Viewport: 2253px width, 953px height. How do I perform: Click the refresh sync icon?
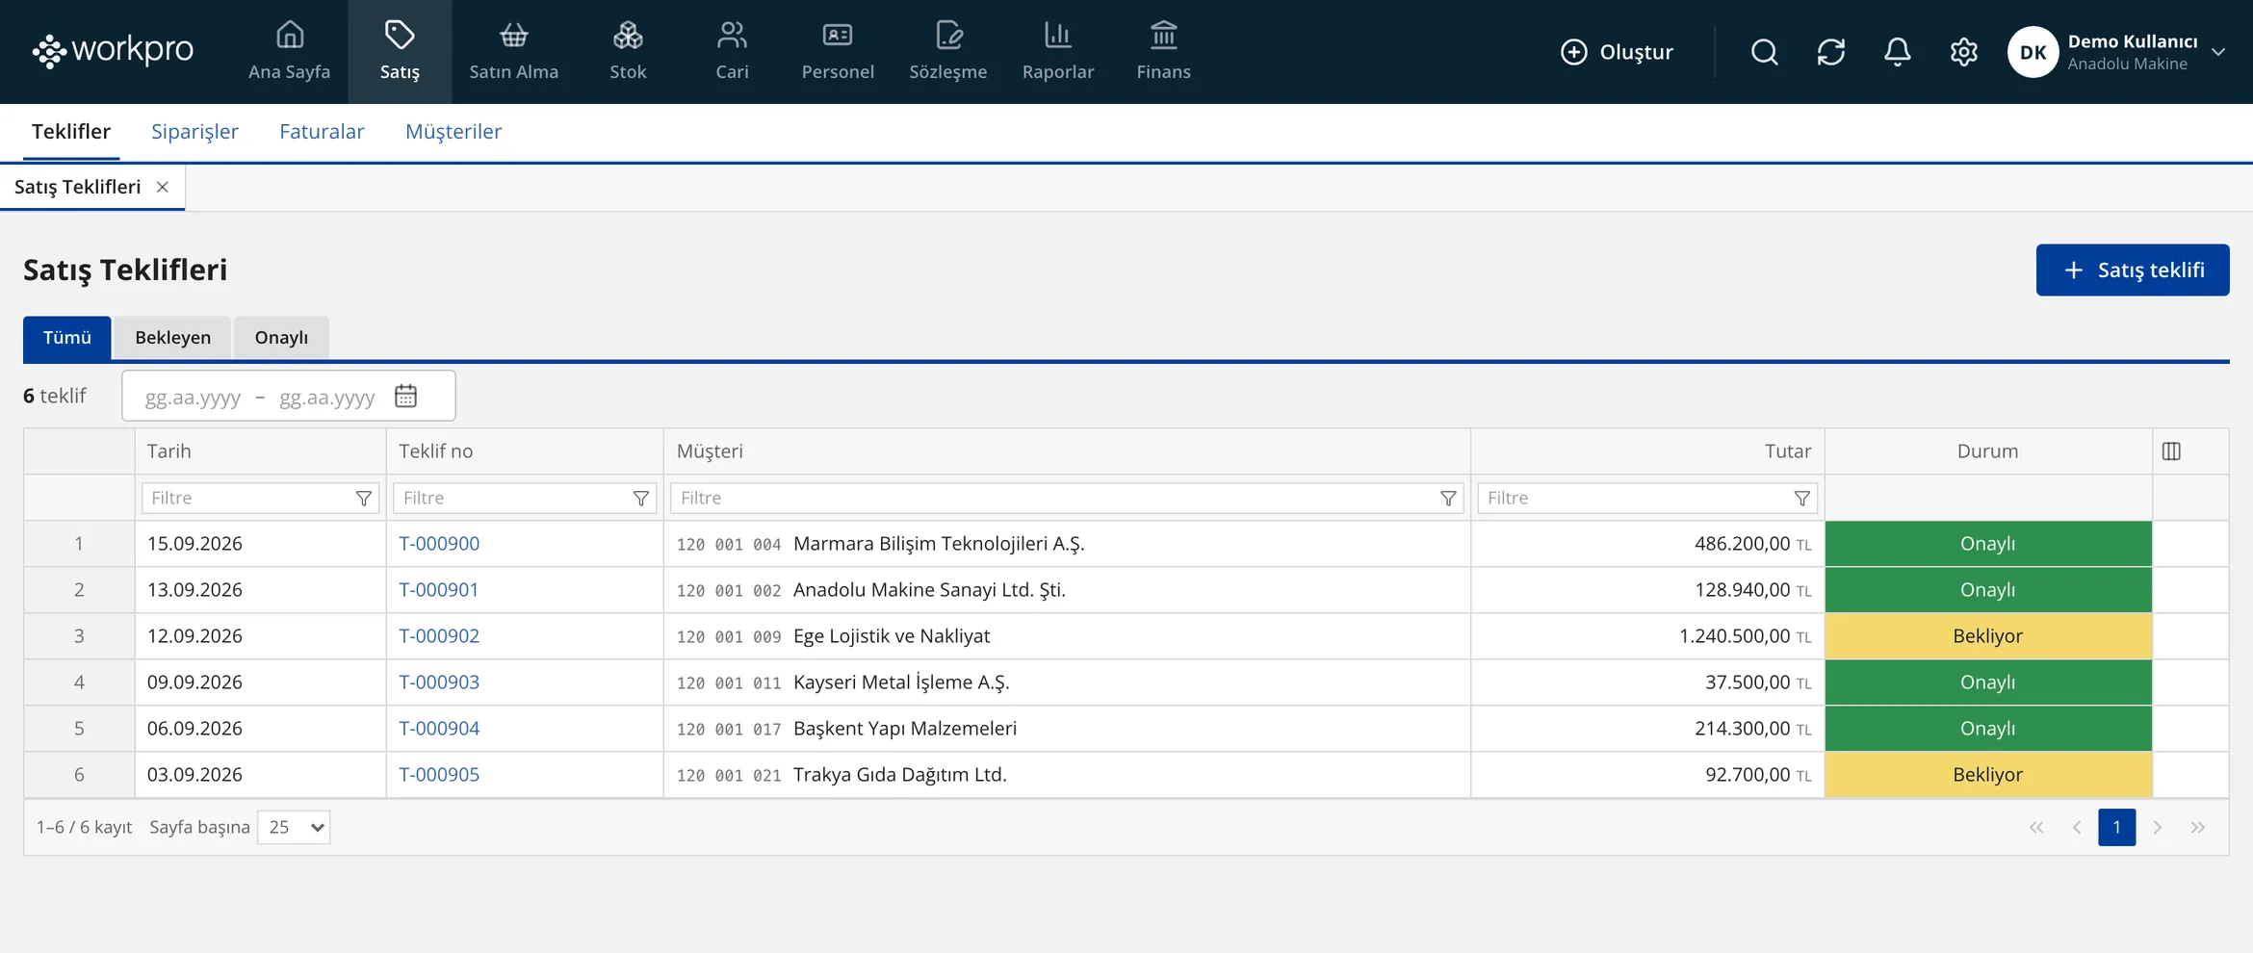pos(1830,52)
